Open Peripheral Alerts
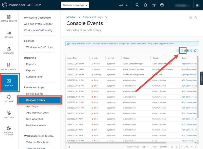This screenshot has width=203, height=149. click(36, 125)
